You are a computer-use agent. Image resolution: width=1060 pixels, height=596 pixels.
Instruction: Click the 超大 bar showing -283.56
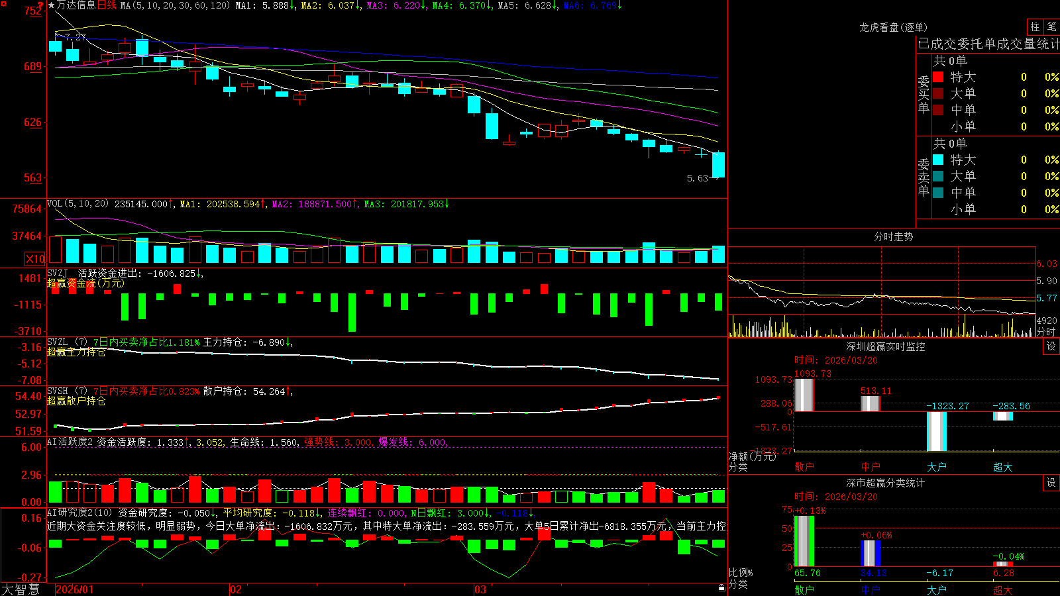click(1003, 416)
